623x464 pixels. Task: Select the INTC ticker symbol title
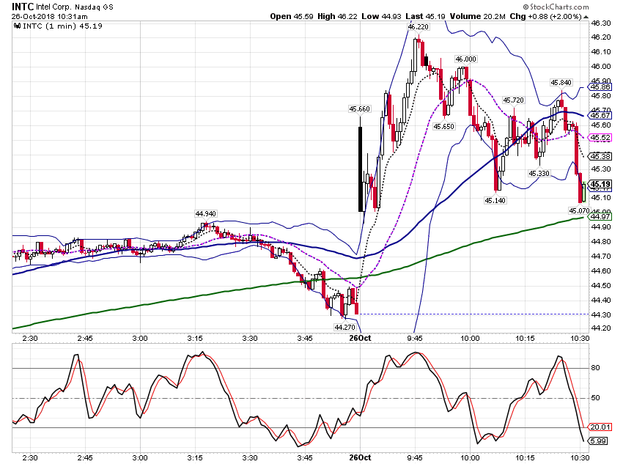click(x=23, y=7)
